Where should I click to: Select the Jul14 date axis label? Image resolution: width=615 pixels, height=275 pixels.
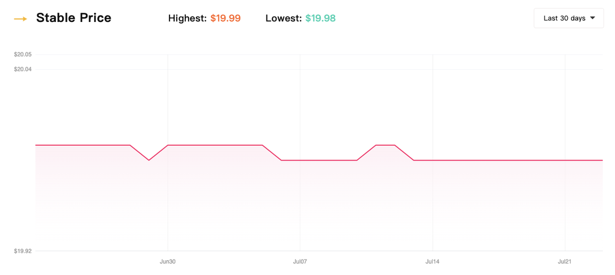click(432, 262)
